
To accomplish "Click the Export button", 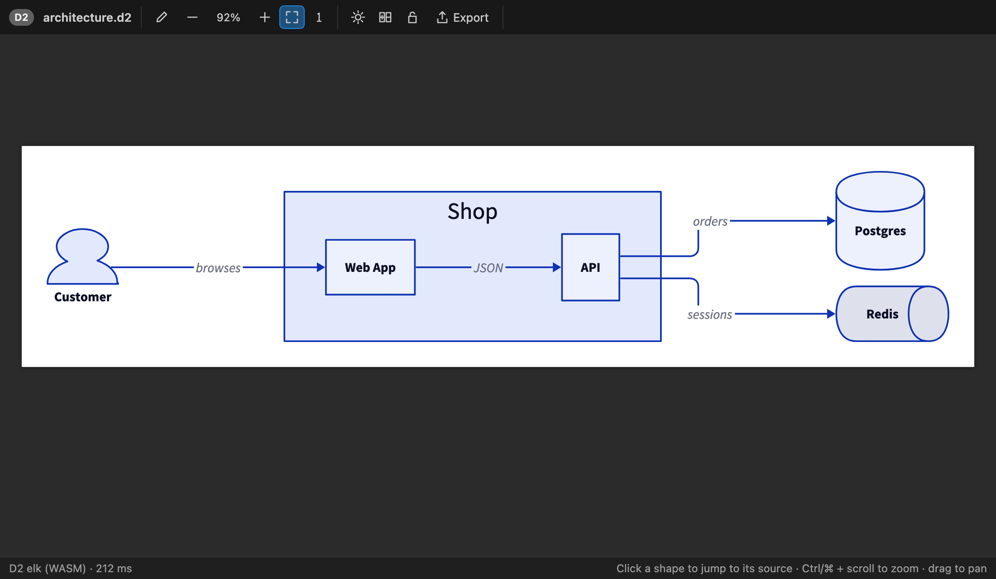I will pyautogui.click(x=462, y=17).
